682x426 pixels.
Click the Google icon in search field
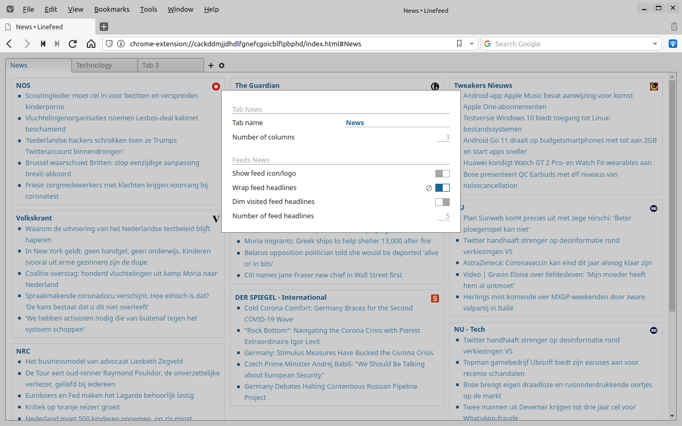pyautogui.click(x=487, y=44)
